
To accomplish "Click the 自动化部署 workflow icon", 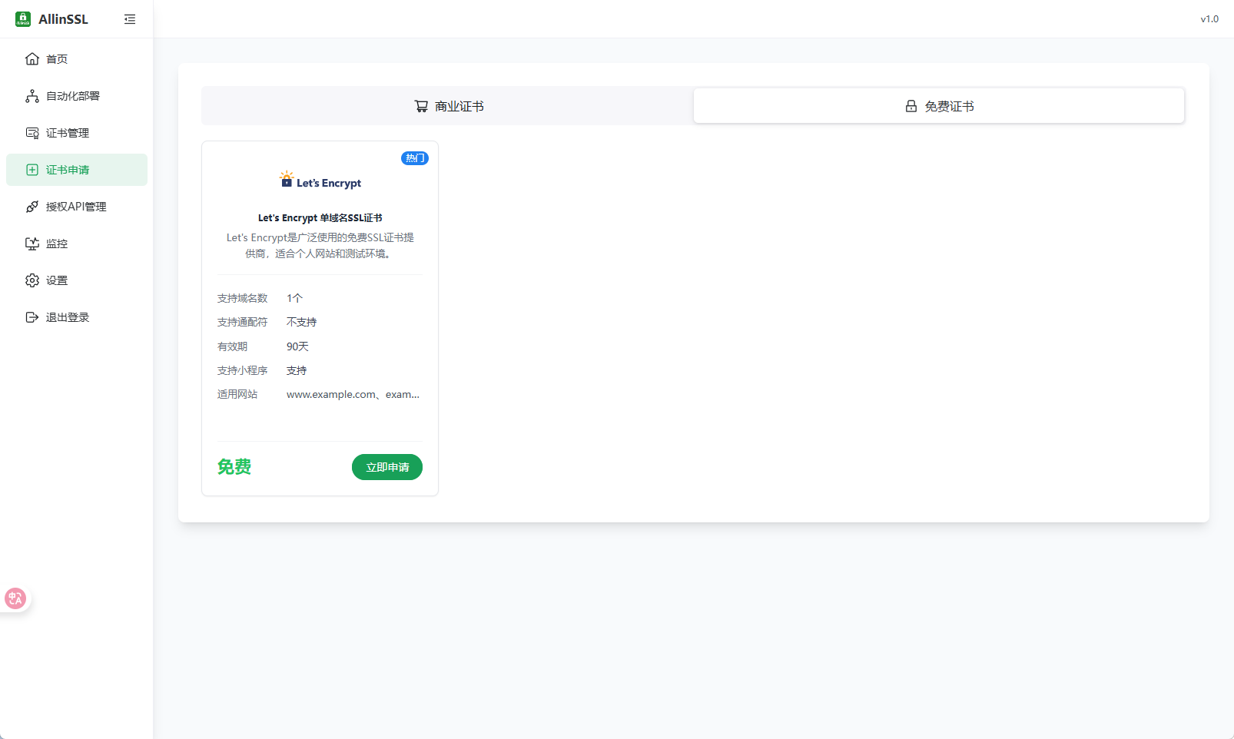I will tap(32, 96).
